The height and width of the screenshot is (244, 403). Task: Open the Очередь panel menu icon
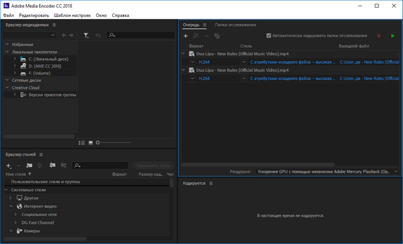click(205, 25)
